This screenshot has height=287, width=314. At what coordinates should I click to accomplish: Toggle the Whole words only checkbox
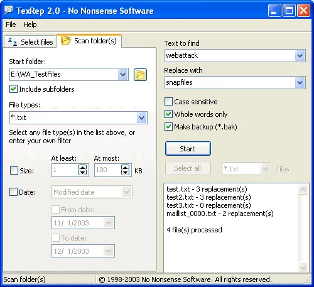point(168,114)
